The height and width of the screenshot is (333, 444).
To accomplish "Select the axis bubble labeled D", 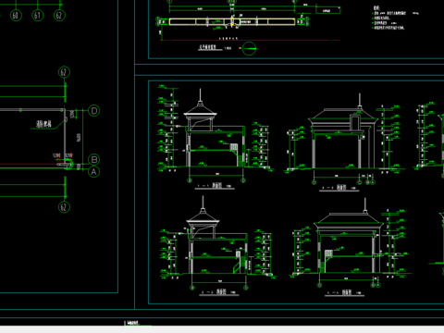I will (94, 111).
